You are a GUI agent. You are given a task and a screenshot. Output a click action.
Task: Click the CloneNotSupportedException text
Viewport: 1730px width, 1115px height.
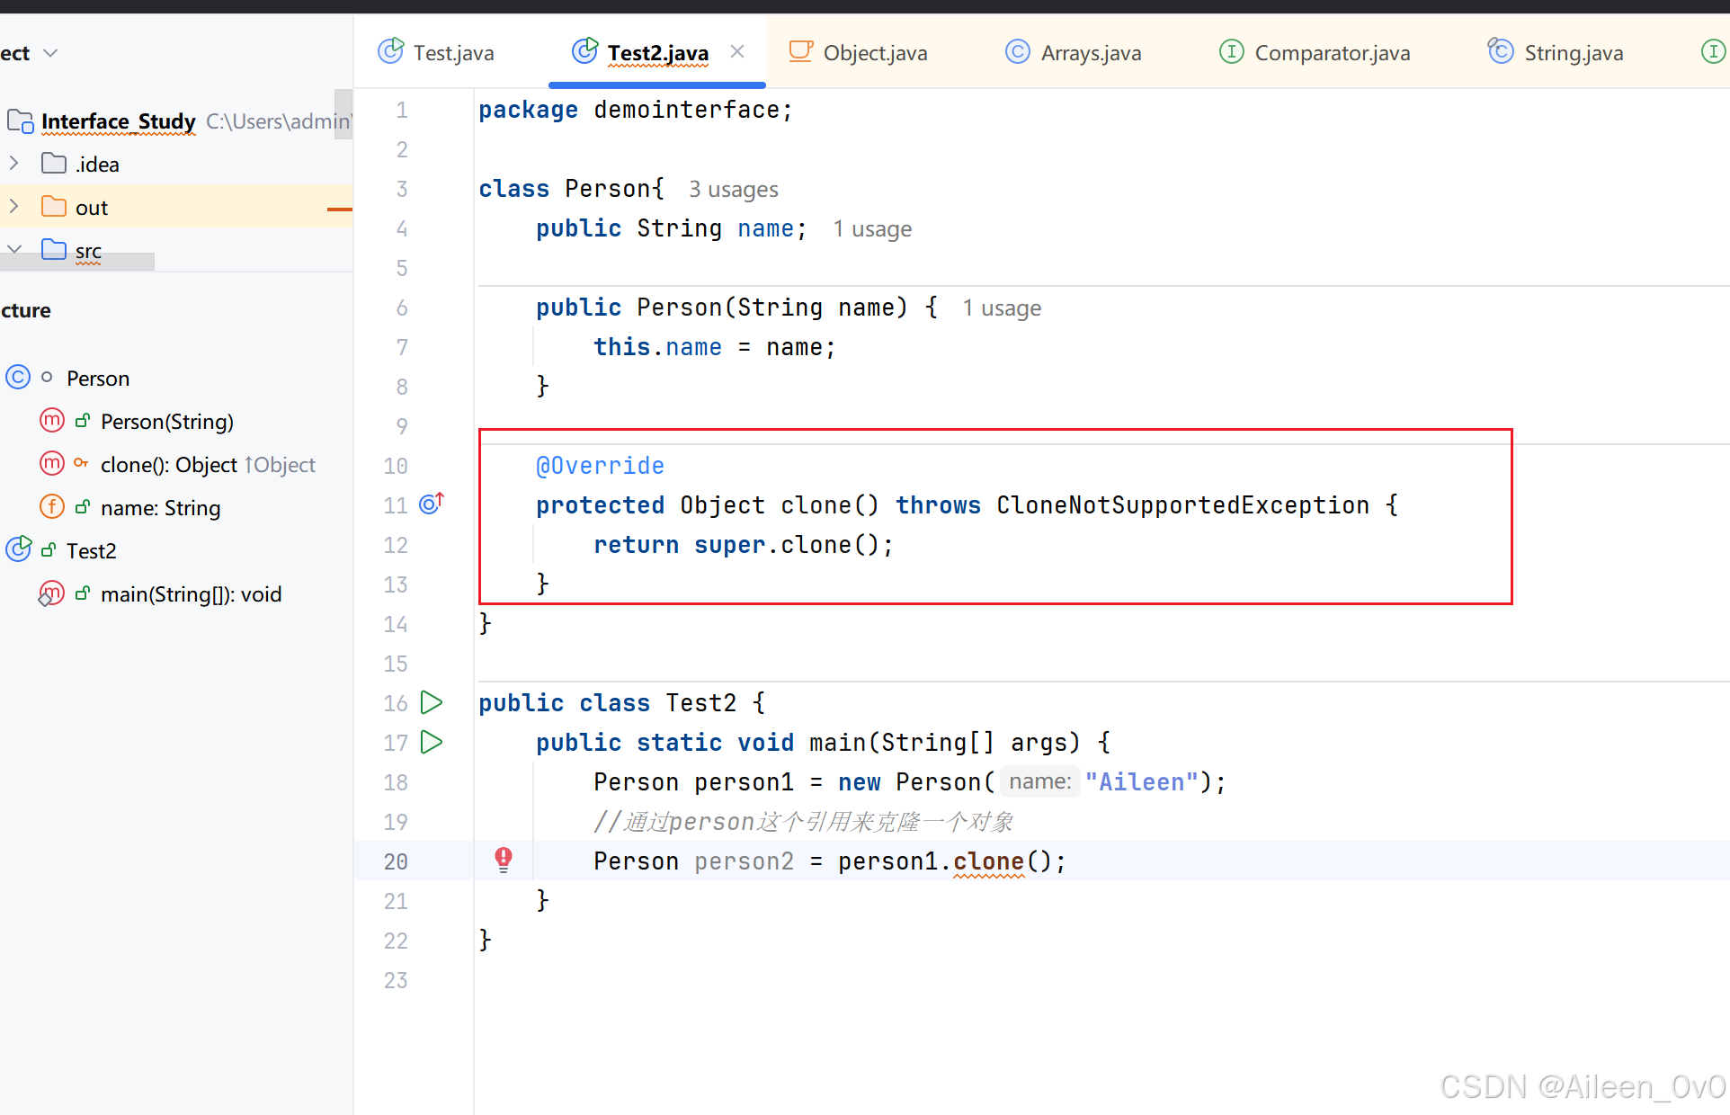pyautogui.click(x=1182, y=505)
